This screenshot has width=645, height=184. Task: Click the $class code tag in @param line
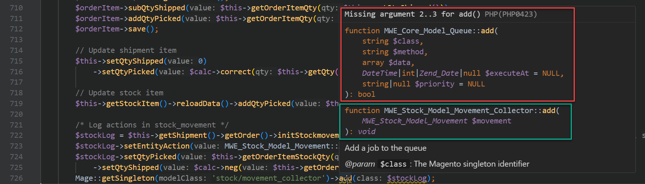393,164
